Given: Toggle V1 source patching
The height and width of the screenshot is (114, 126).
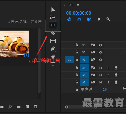Looking at the screenshot, I should 69,59.
